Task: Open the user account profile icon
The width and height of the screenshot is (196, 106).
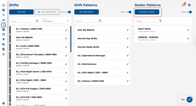Action: click(189, 5)
